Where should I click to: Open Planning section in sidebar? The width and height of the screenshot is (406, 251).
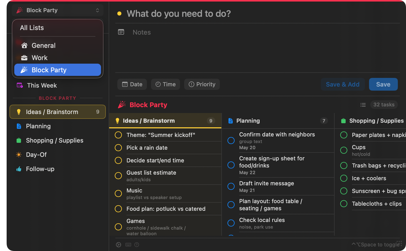pyautogui.click(x=58, y=126)
